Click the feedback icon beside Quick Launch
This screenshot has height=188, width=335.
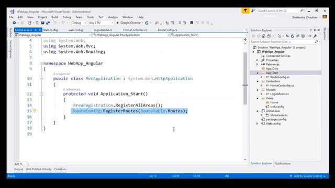[x=253, y=10]
